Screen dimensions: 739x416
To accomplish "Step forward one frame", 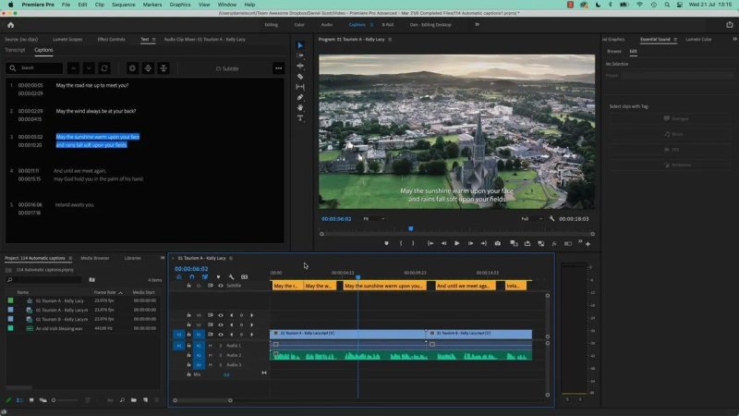I will [470, 243].
